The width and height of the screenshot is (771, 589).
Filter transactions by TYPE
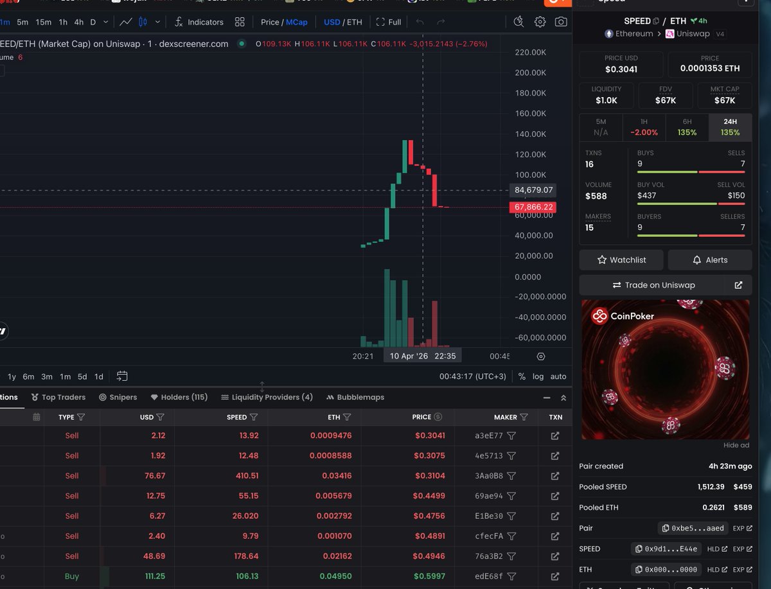click(81, 418)
